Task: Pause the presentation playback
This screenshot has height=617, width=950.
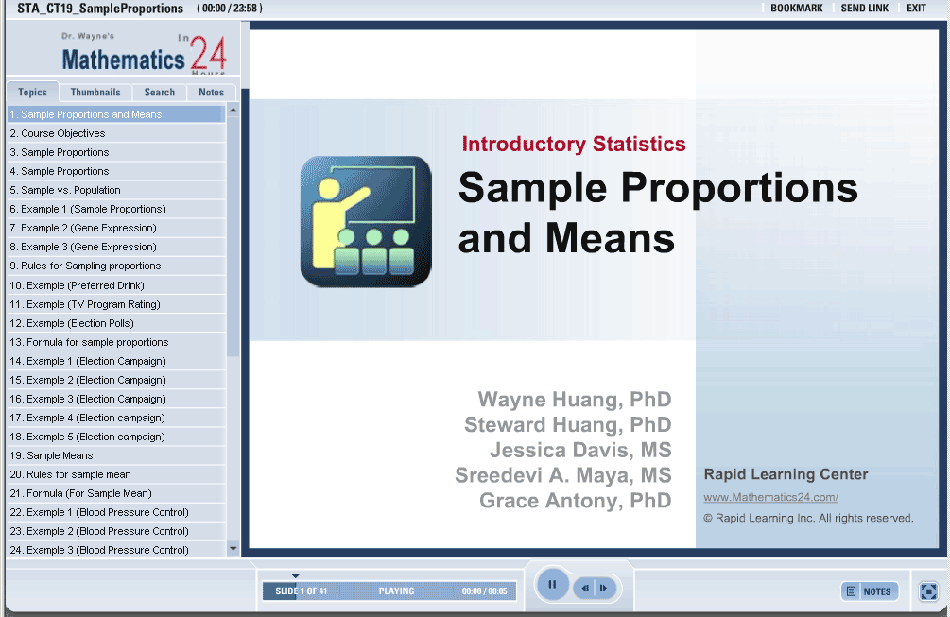Action: (552, 585)
